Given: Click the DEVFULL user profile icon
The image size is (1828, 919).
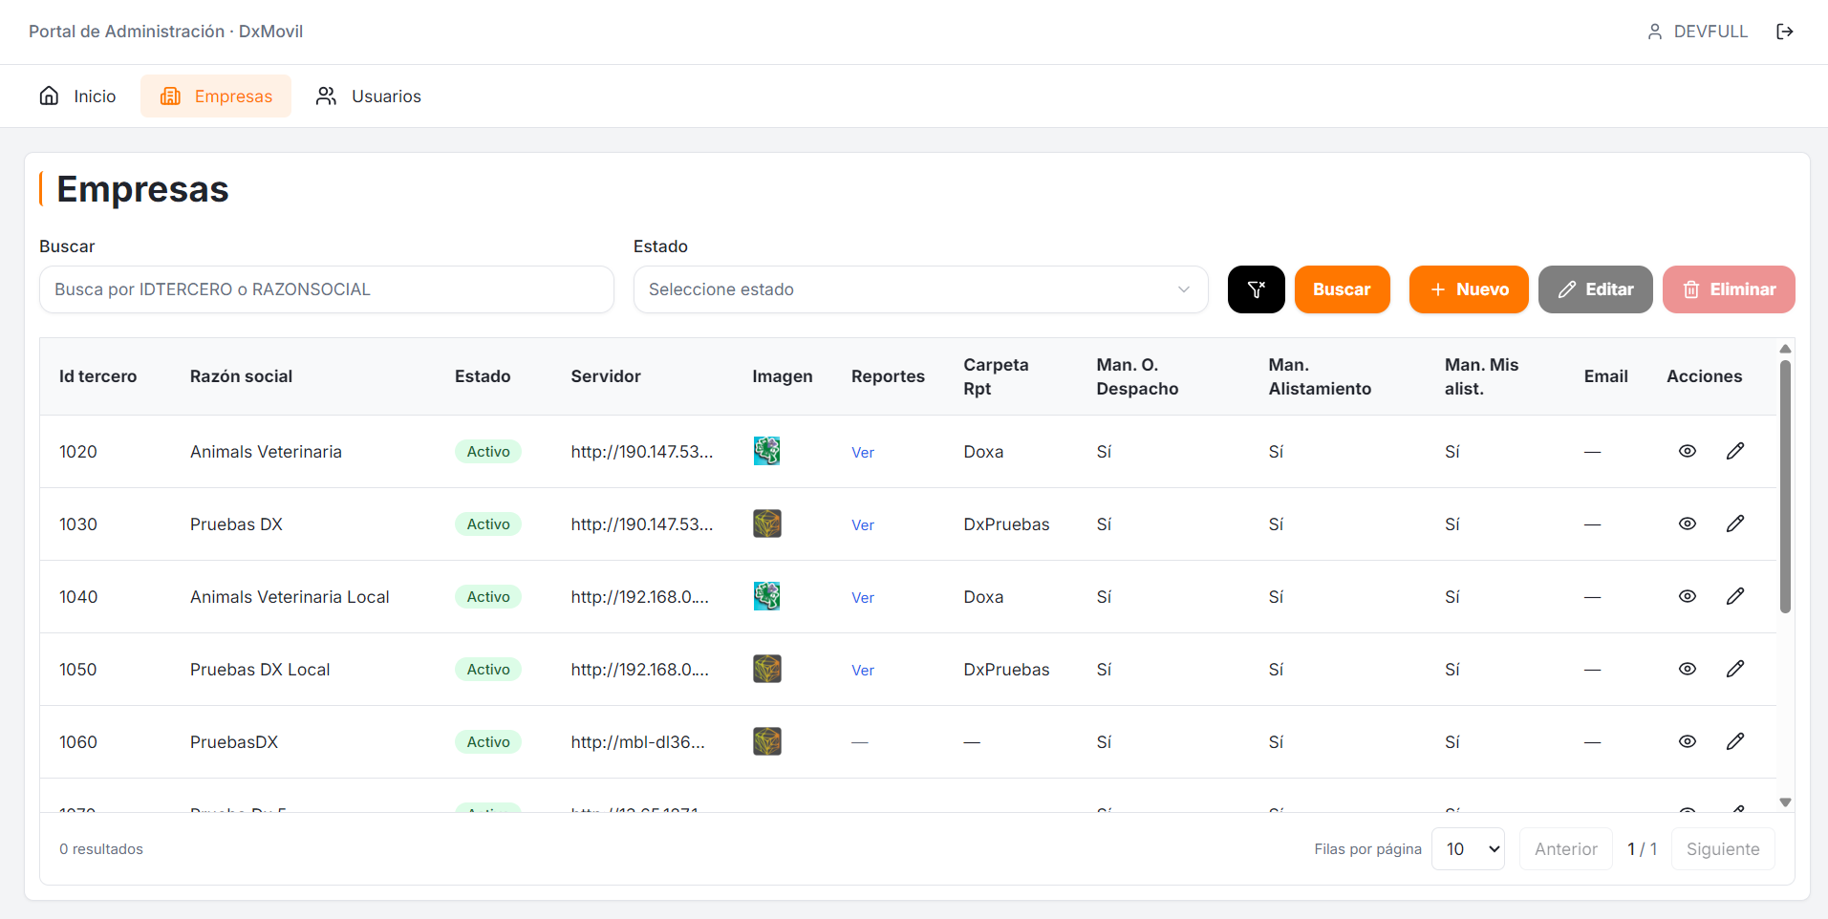Looking at the screenshot, I should click(x=1655, y=32).
